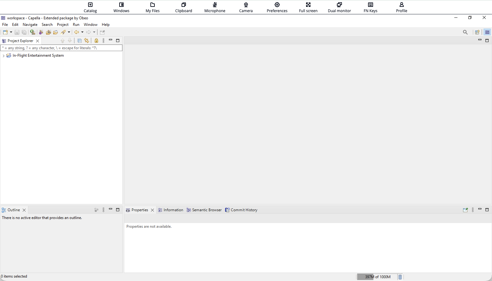The image size is (492, 281).
Task: Run garbage collector trash icon
Action: (x=400, y=277)
